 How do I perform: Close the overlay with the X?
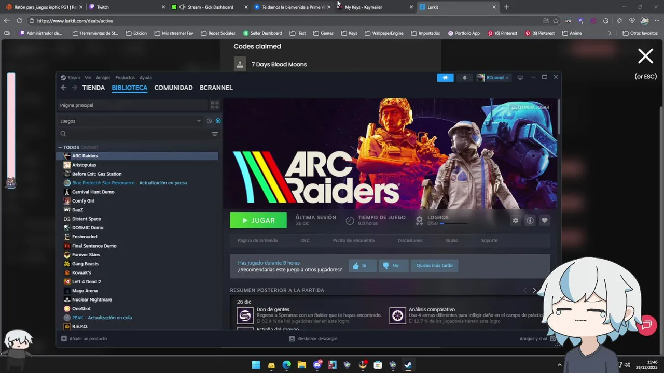pyautogui.click(x=645, y=56)
